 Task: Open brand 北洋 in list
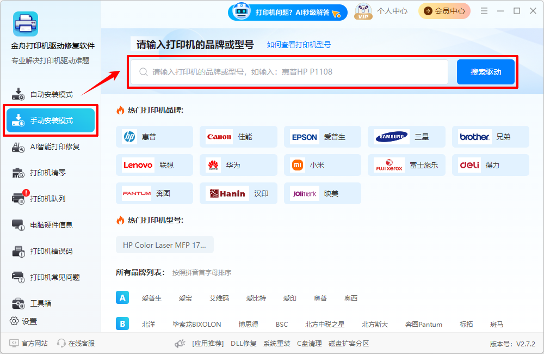[x=149, y=325]
